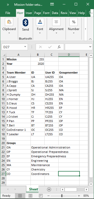Screen dimensions: 94x199
Task: Open the File menu tab
Action: pyautogui.click(x=8, y=13)
